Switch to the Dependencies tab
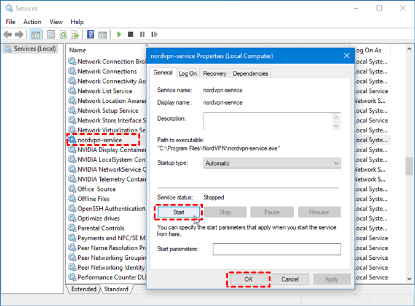This screenshot has height=306, width=415. (250, 73)
